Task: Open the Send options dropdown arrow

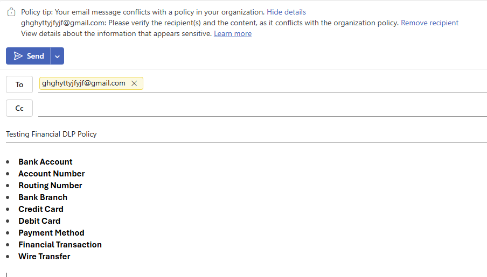Action: (x=58, y=56)
